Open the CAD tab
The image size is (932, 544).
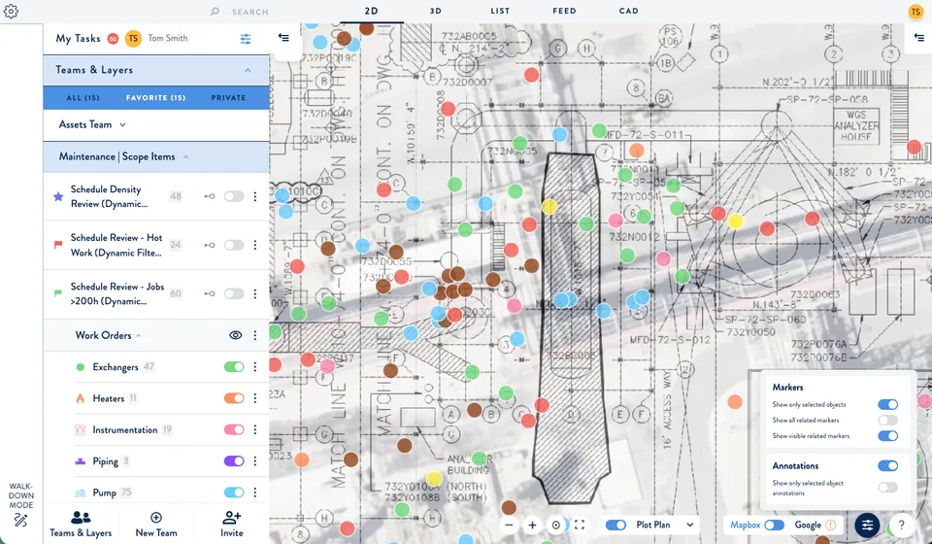tap(628, 11)
